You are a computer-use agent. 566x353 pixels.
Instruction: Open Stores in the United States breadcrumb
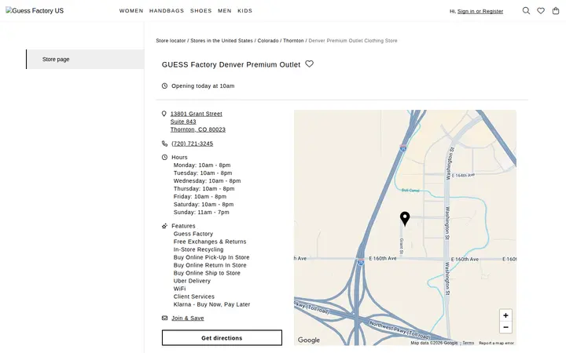pos(222,41)
